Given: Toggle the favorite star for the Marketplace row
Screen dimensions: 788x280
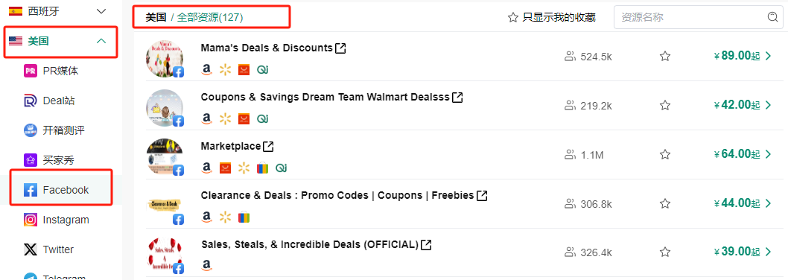Looking at the screenshot, I should (665, 154).
